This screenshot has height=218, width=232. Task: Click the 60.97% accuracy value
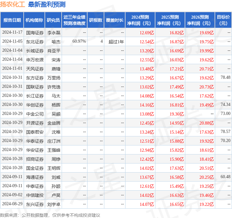(79, 41)
